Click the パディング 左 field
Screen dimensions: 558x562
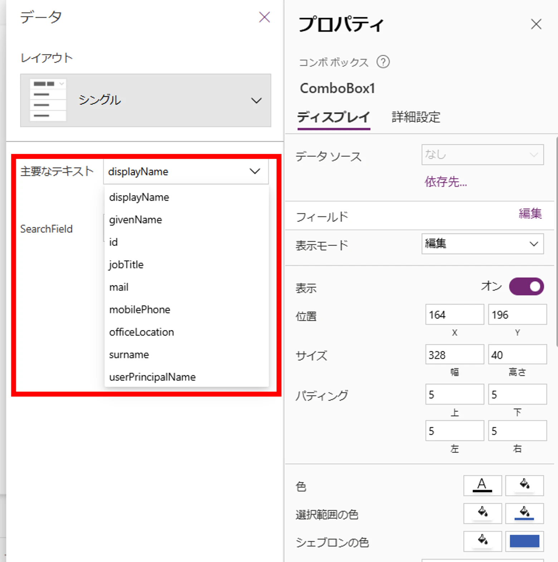click(x=455, y=431)
